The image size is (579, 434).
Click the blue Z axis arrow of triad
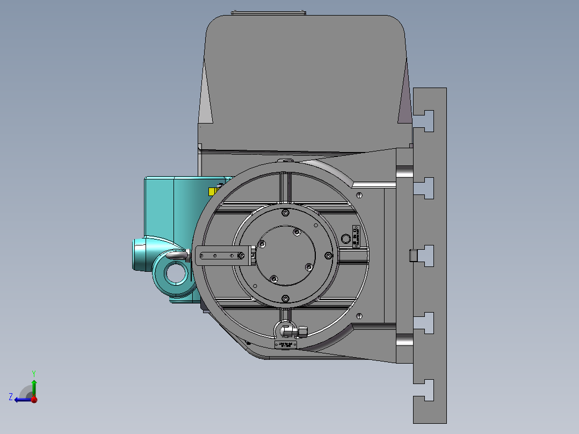pyautogui.click(x=22, y=400)
